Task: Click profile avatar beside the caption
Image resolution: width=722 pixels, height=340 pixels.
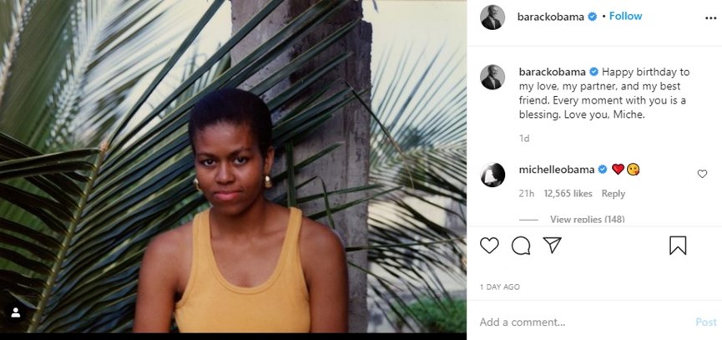Action: 492,77
